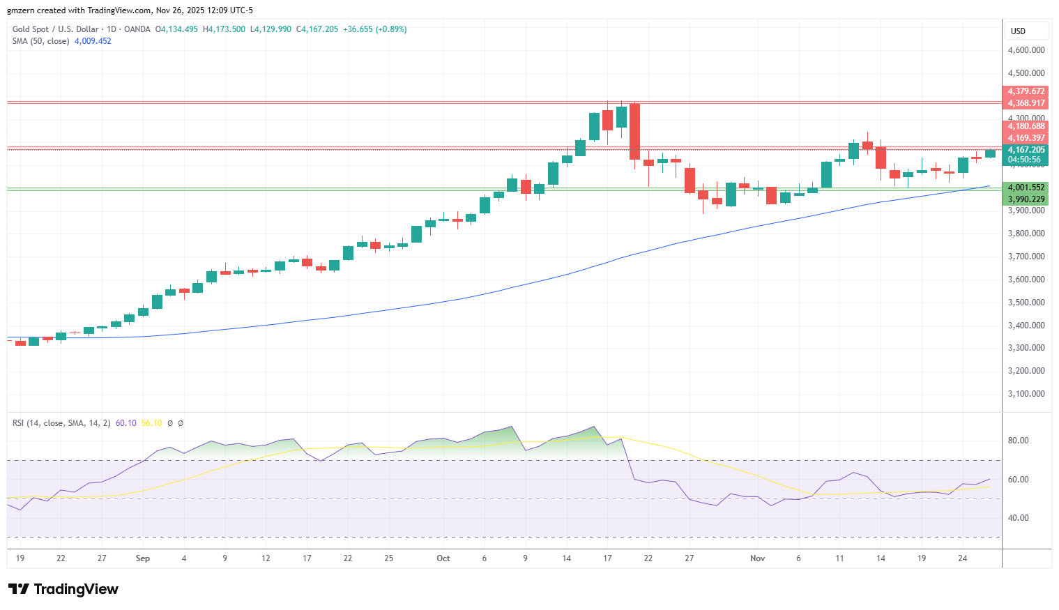Click the SMA (50, close) indicator label

click(x=41, y=41)
